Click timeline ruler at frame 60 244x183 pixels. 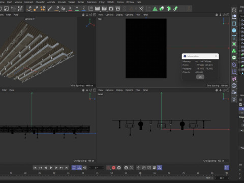[x=140, y=173]
